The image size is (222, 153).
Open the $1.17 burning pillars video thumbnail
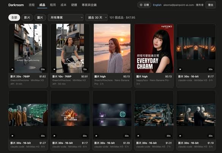click(196, 48)
